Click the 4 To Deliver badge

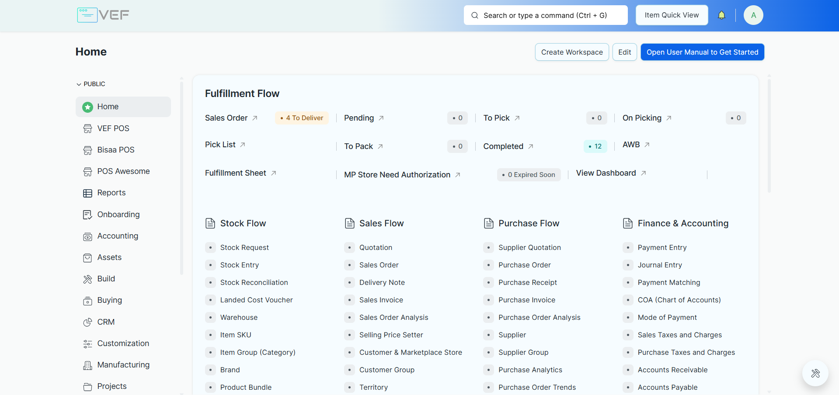(x=302, y=118)
